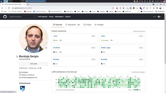Open Other bookmarks folder
Screen dimensions: 166x93
[147, 11]
